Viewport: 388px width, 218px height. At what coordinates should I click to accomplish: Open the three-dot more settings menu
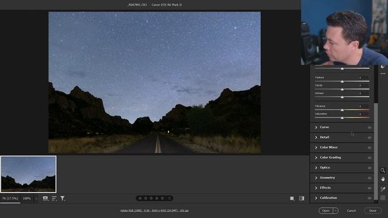383,74
